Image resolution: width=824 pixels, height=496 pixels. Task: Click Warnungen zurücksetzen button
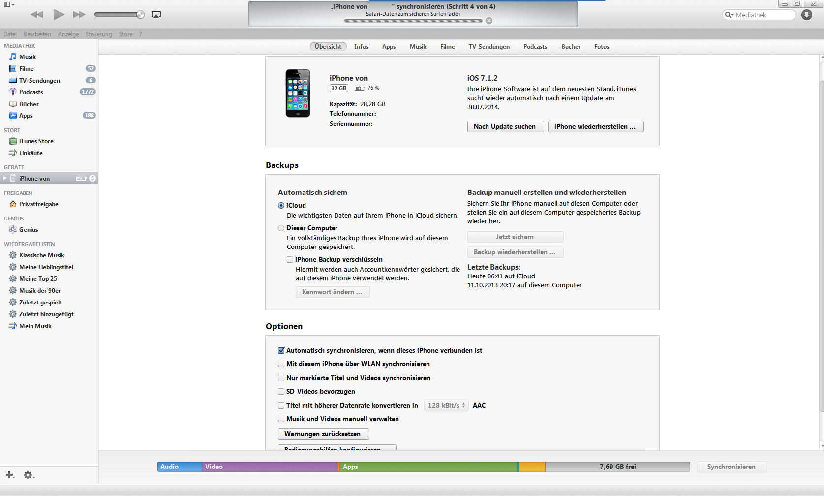click(323, 434)
